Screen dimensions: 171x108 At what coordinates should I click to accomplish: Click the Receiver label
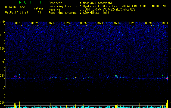pos(55,9)
